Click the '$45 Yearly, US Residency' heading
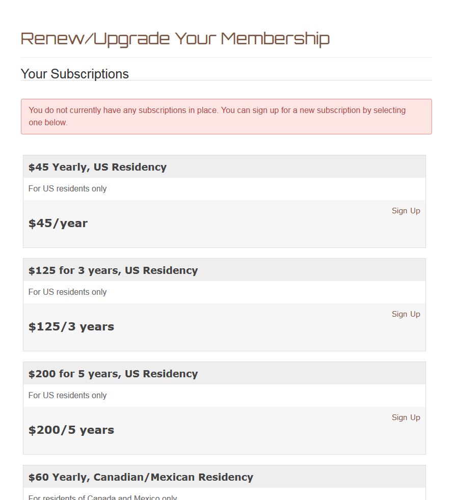The height and width of the screenshot is (500, 454). 97,167
